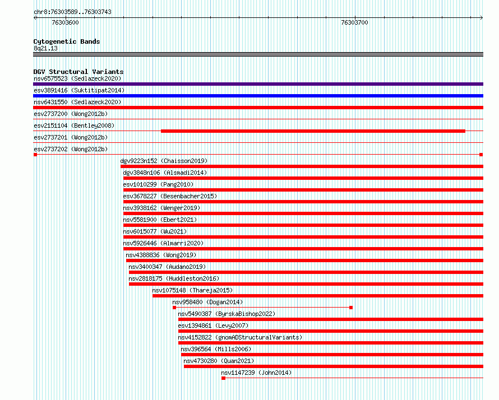499x400 pixels.
Task: Open nsv4152822 (gnomADStructuralVariants) label
Action: point(240,337)
